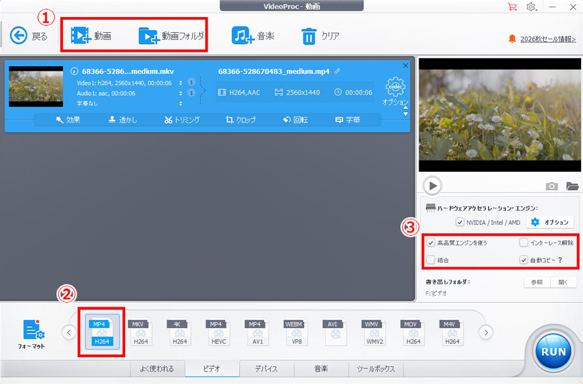
Task: Select the MP4 AV1 format
Action: coord(257,332)
